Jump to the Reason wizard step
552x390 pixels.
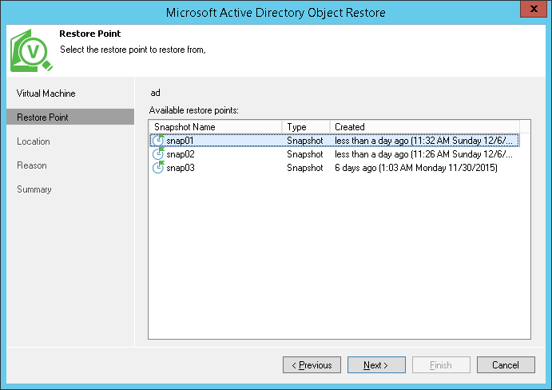[x=32, y=165]
